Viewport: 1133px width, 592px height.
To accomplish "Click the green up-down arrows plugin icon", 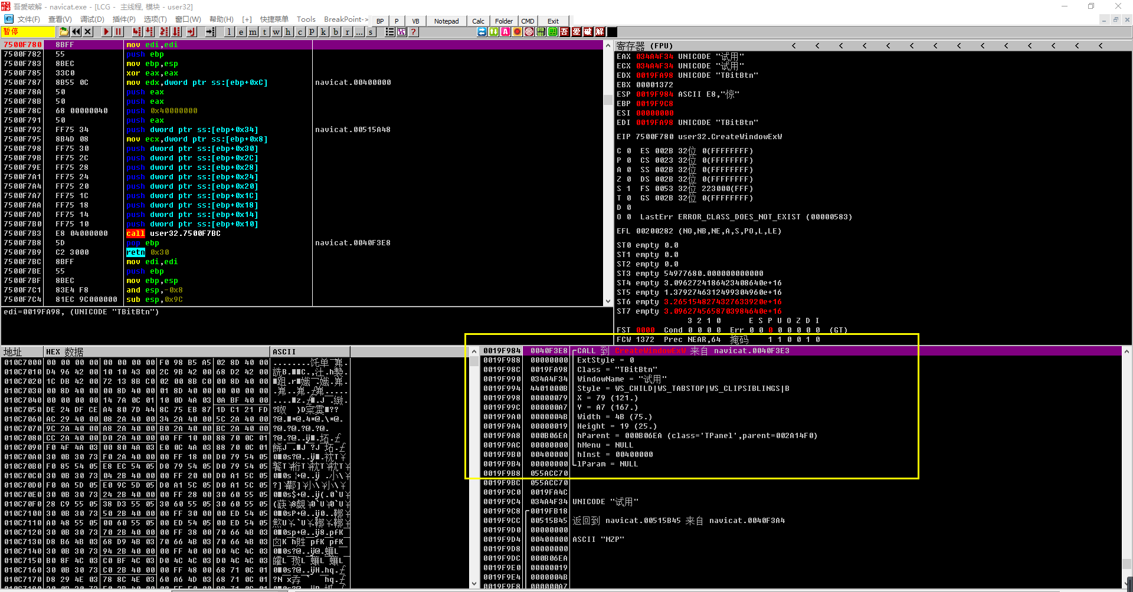I will pyautogui.click(x=494, y=32).
